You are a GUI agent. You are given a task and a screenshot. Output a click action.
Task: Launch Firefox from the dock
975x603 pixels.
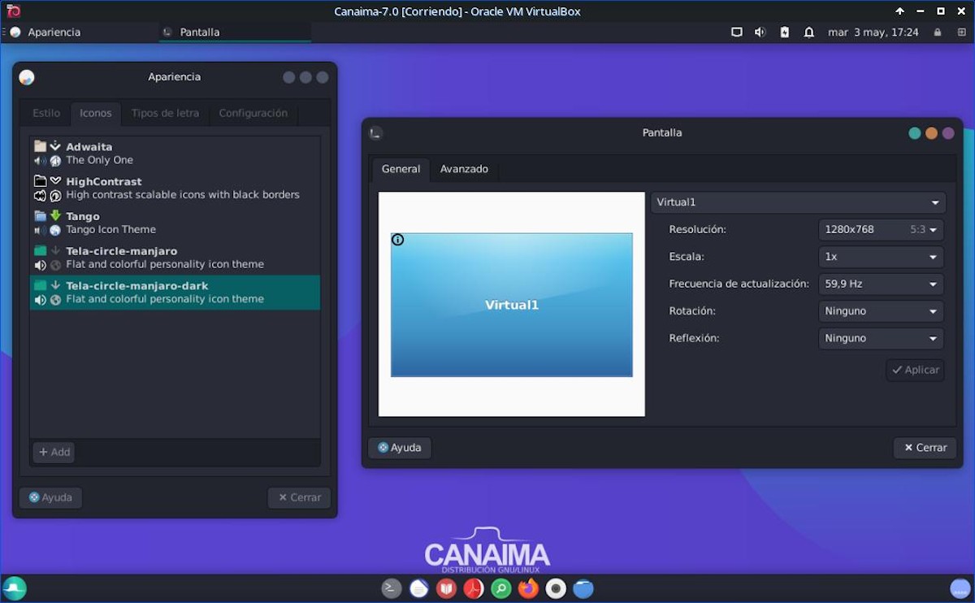[528, 588]
